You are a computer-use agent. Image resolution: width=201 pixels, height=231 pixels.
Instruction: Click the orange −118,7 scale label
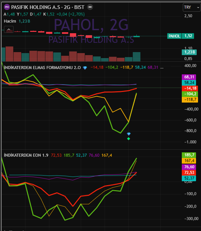tap(190, 100)
